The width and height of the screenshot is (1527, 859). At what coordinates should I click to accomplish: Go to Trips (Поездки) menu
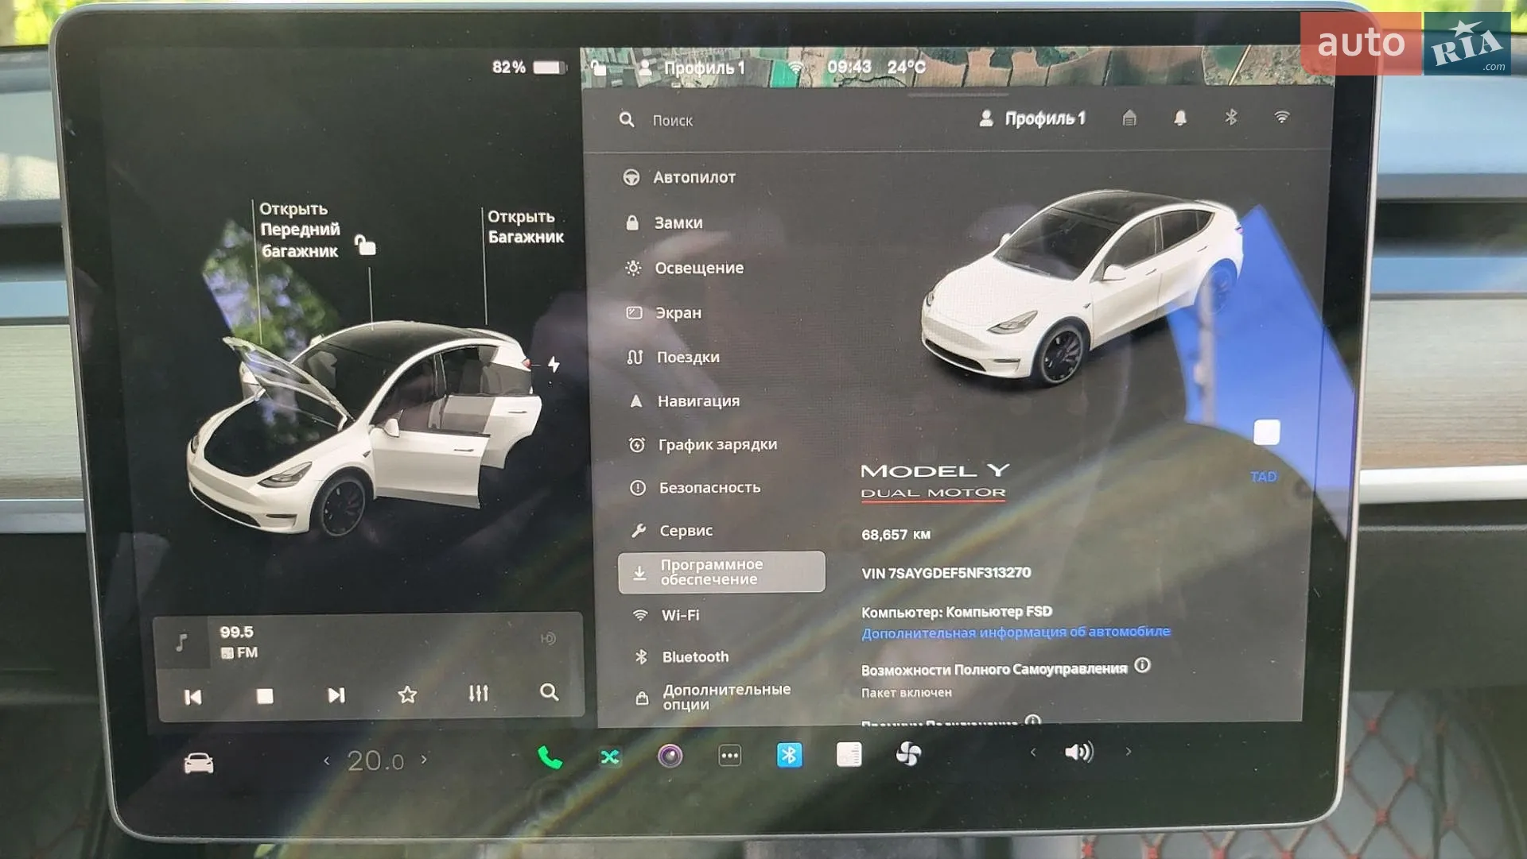674,357
